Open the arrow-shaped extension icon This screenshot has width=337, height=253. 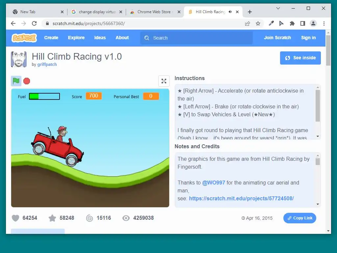point(281,23)
